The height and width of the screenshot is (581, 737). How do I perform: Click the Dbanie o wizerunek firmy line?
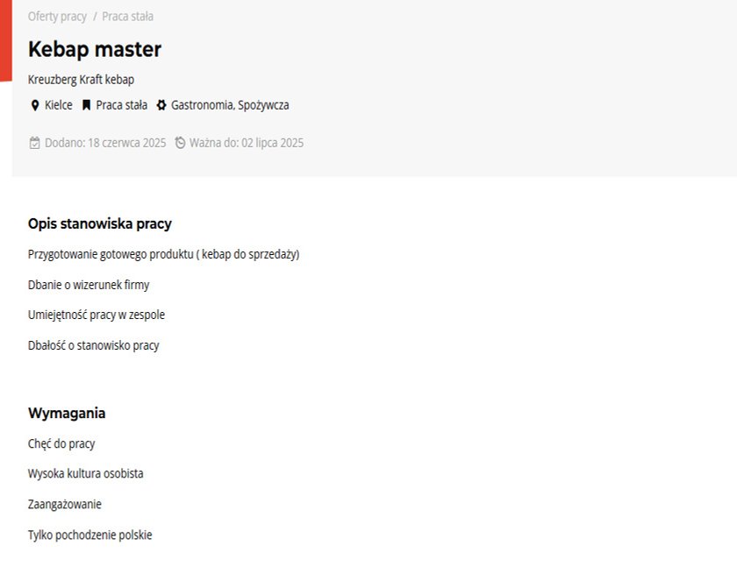pyautogui.click(x=89, y=285)
